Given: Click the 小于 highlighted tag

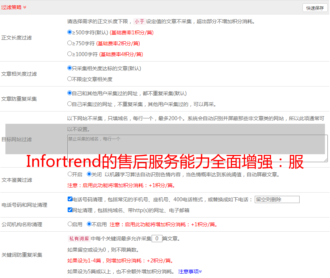Looking at the screenshot, I should [x=139, y=21].
